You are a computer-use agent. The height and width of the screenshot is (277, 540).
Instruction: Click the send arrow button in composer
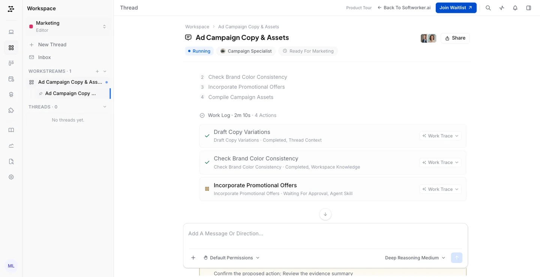pos(457,258)
